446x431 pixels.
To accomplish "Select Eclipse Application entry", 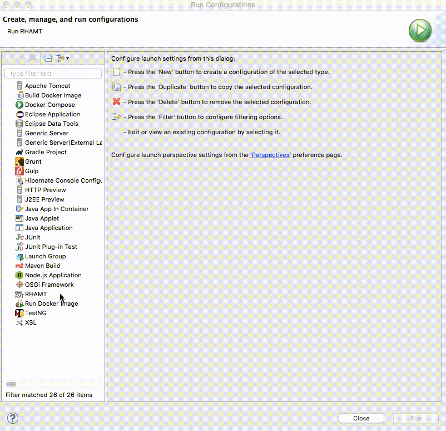I will [x=52, y=114].
